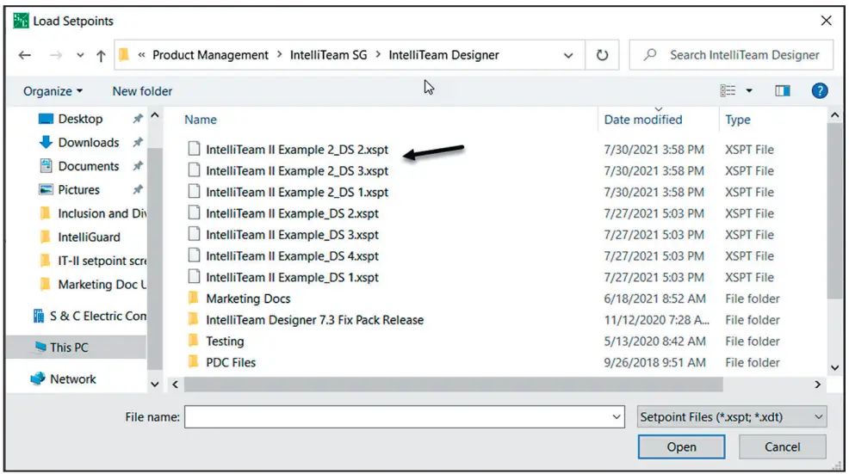Image resolution: width=849 pixels, height=474 pixels.
Task: Click the Back navigation arrow
Action: pos(25,56)
